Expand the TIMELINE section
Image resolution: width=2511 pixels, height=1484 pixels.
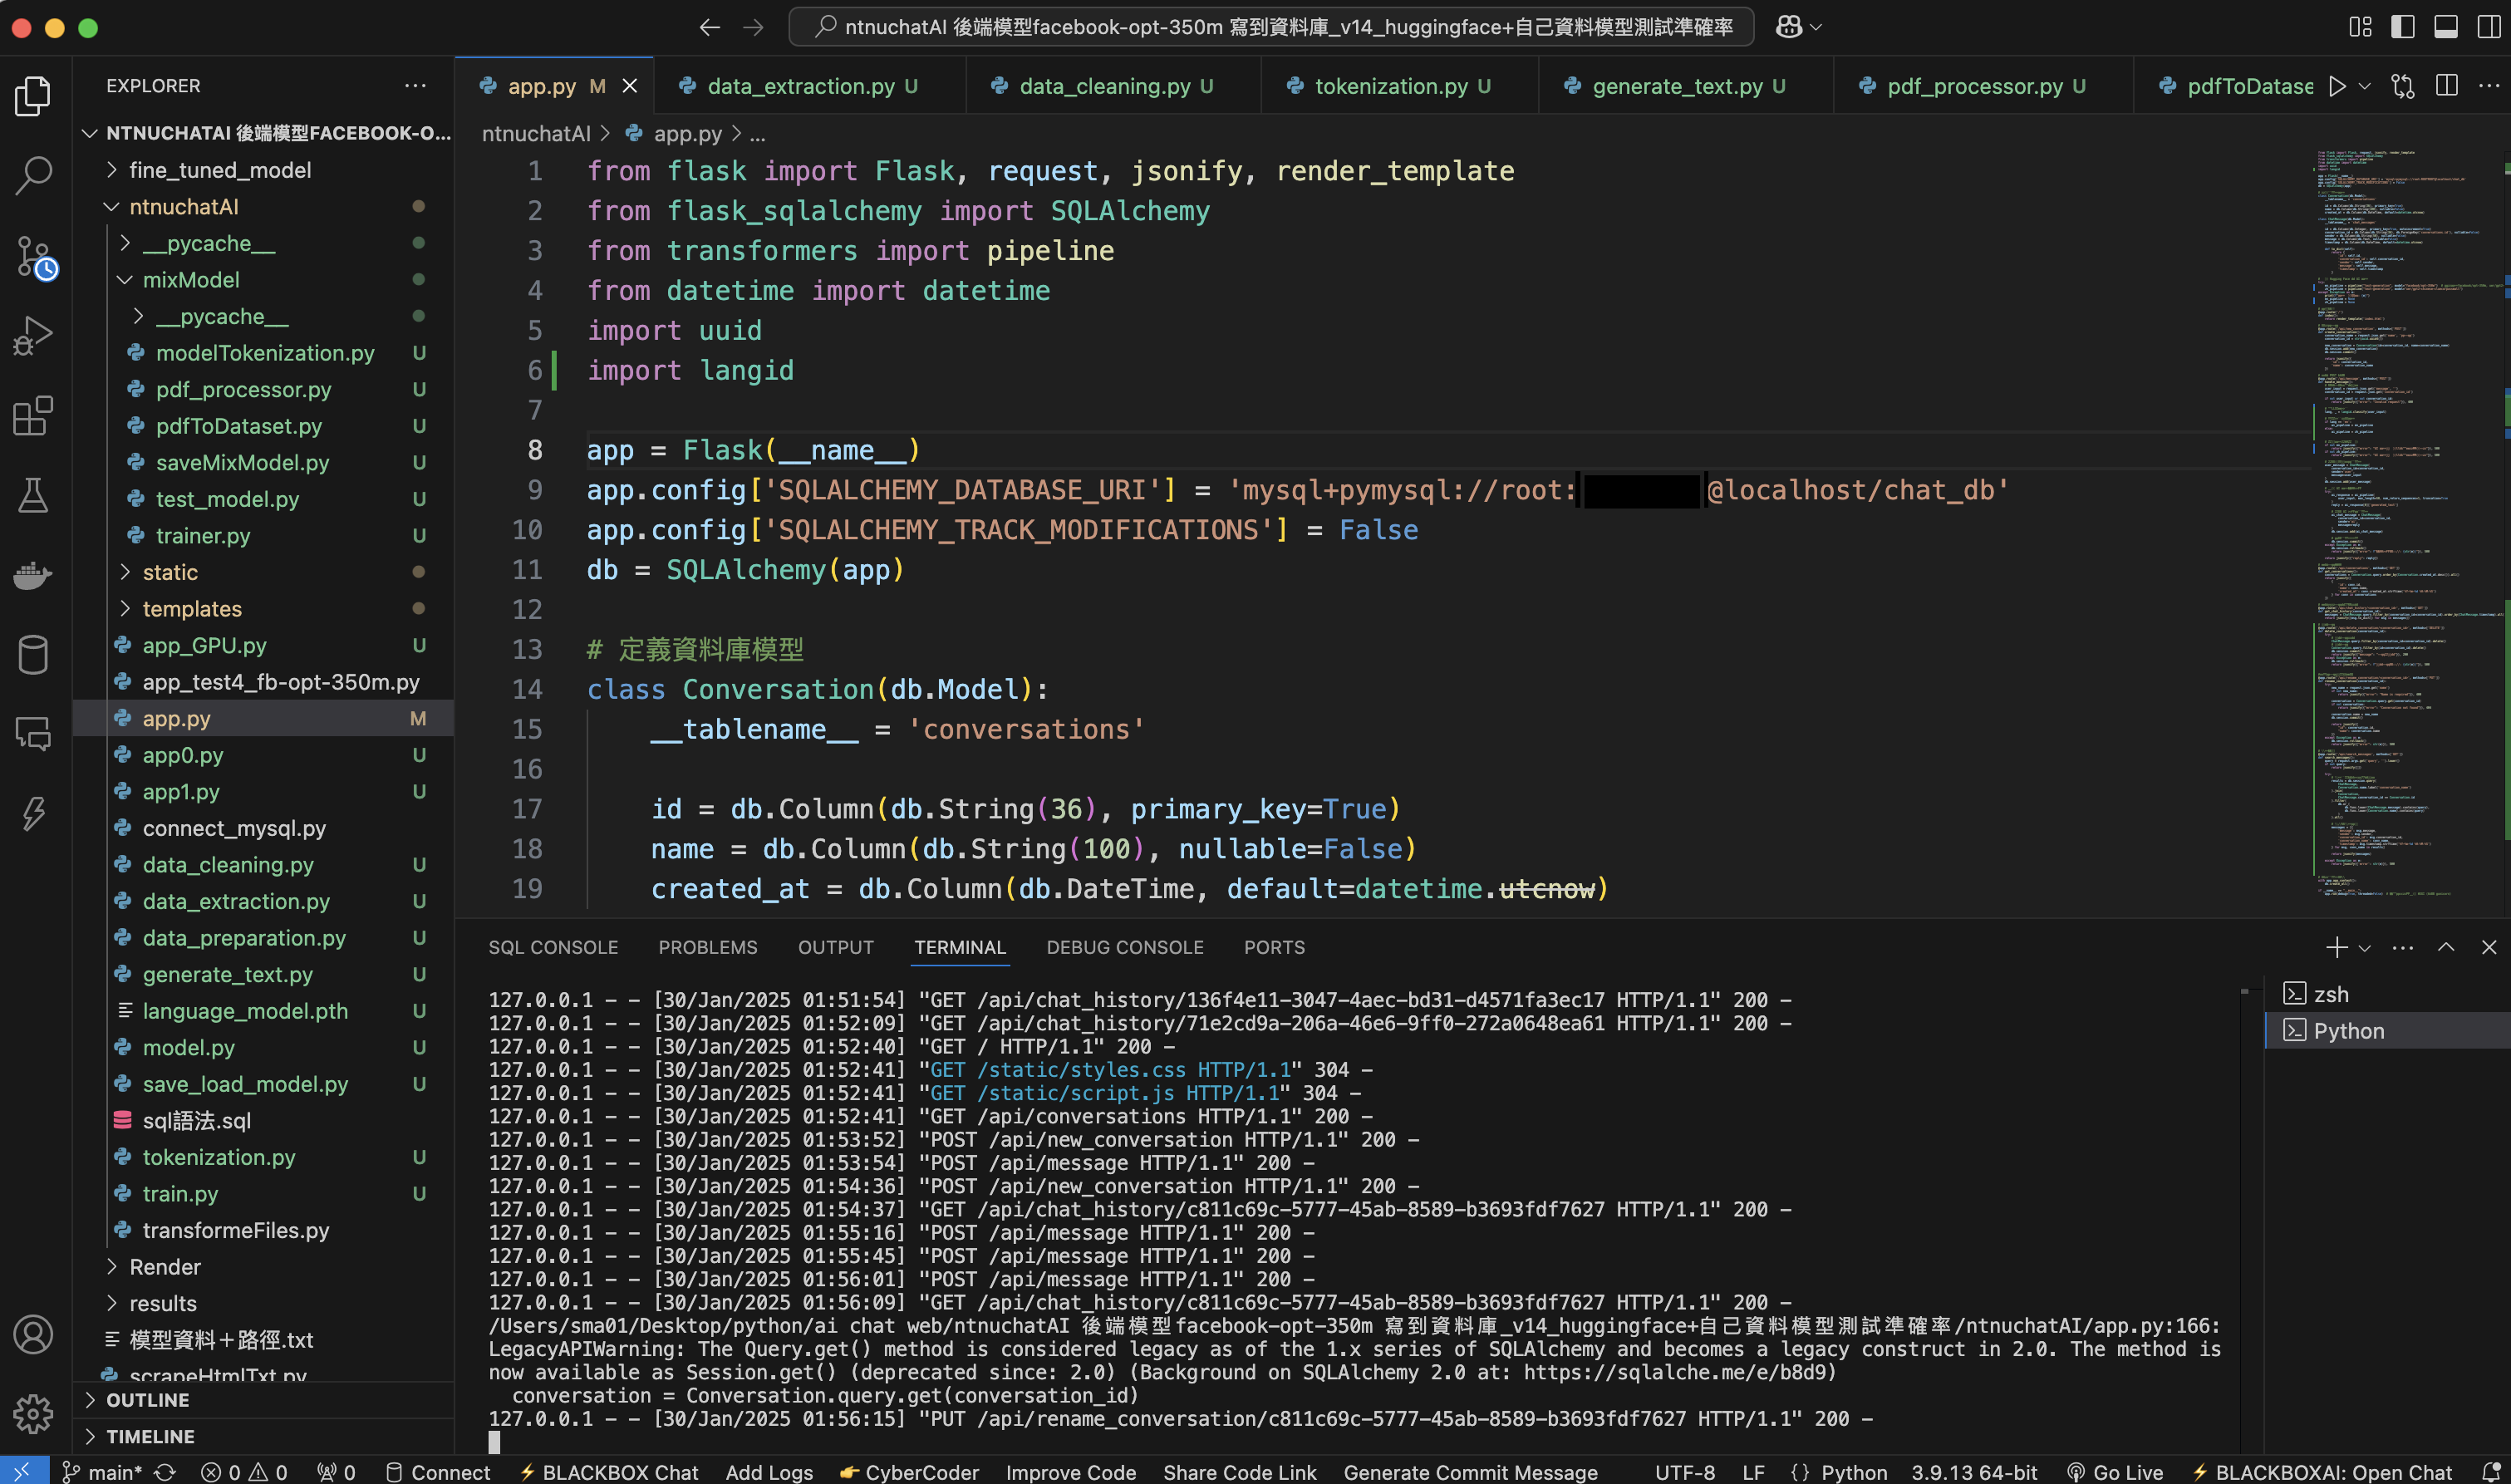150,1436
